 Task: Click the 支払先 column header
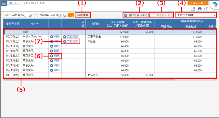[35, 24]
